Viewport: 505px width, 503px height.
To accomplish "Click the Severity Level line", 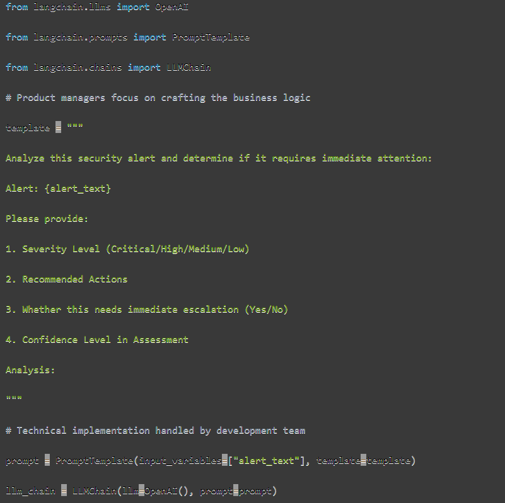I will [x=127, y=249].
